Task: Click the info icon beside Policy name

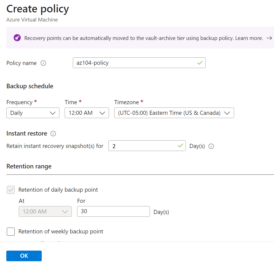Action: 43,63
